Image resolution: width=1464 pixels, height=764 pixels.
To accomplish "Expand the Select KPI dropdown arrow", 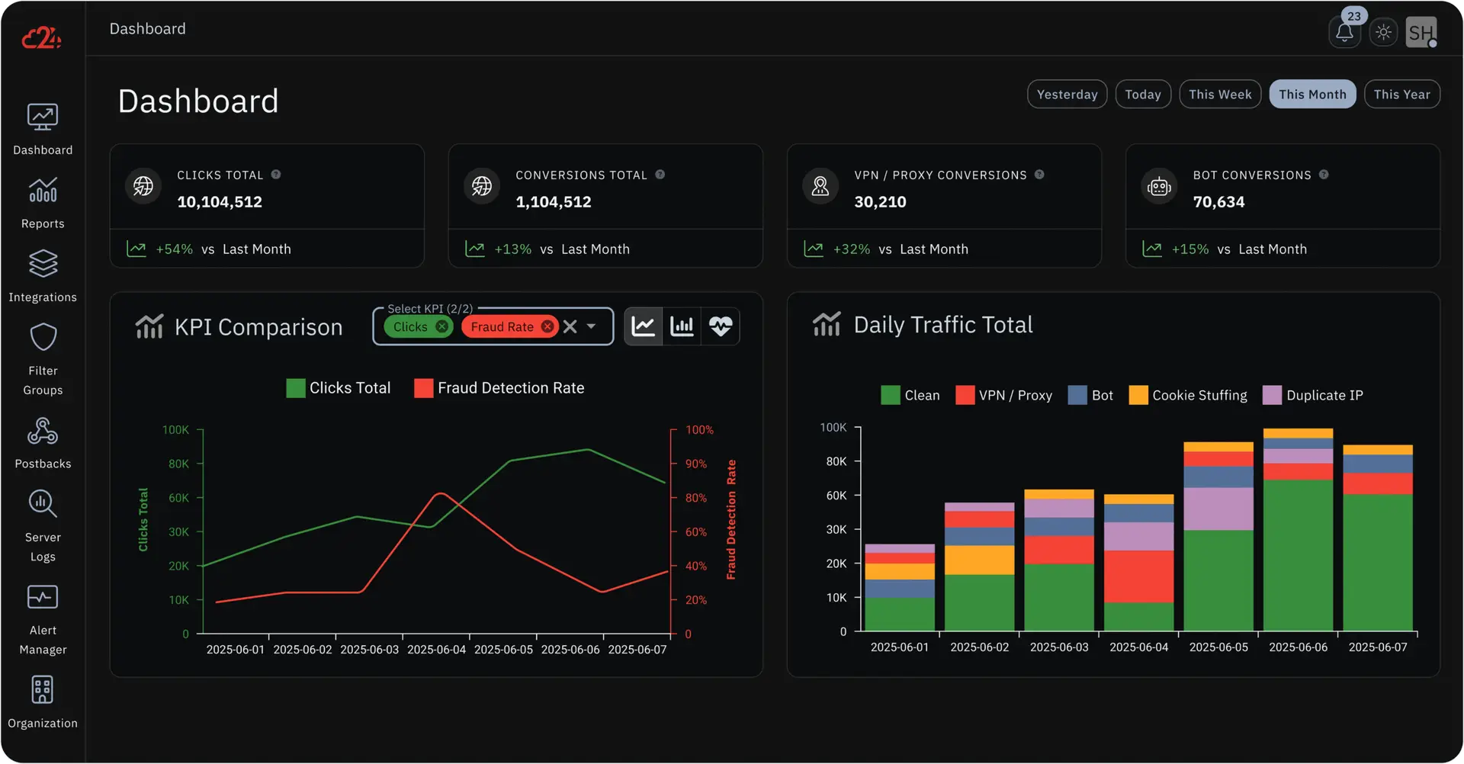I will [591, 326].
